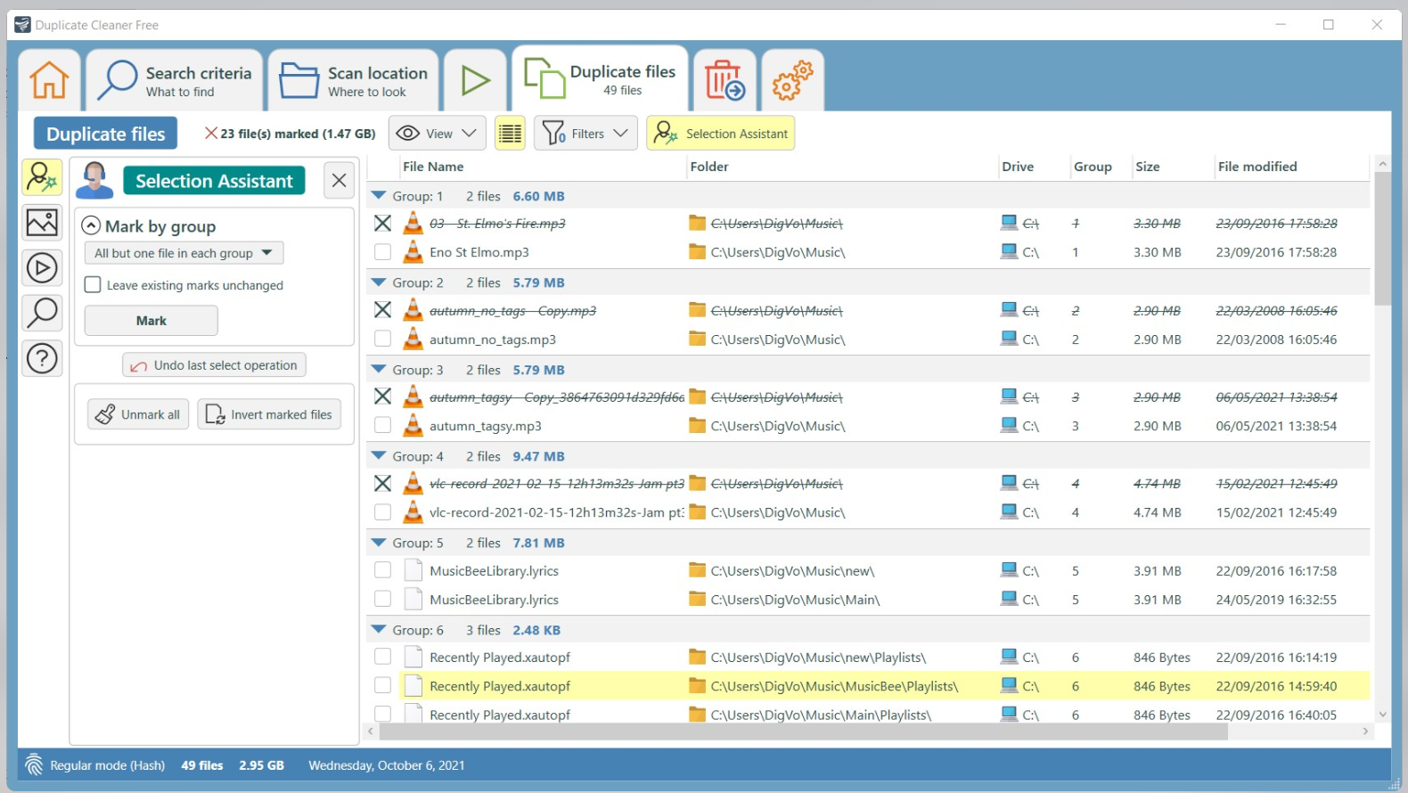Unmark the autumn_no_tags - Copy.mp3 file
Screen dimensions: 1408x793
(382, 310)
